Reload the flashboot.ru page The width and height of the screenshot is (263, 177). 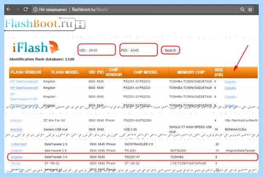pyautogui.click(x=25, y=9)
